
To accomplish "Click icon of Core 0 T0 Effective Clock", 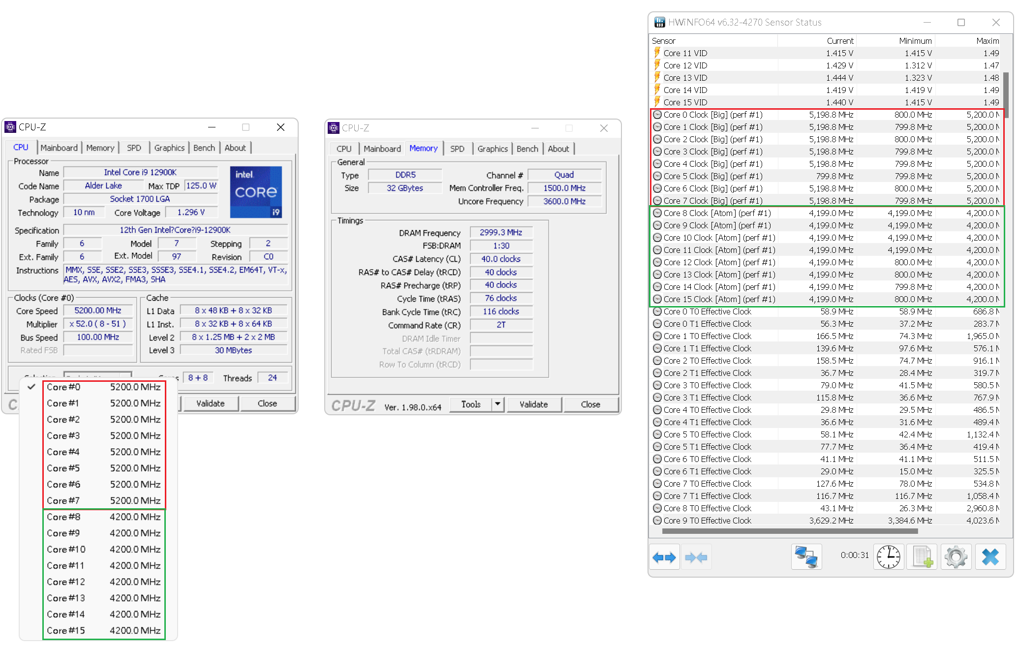I will 657,311.
